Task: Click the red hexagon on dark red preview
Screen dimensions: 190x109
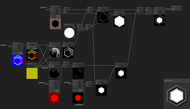Action: 54,98
